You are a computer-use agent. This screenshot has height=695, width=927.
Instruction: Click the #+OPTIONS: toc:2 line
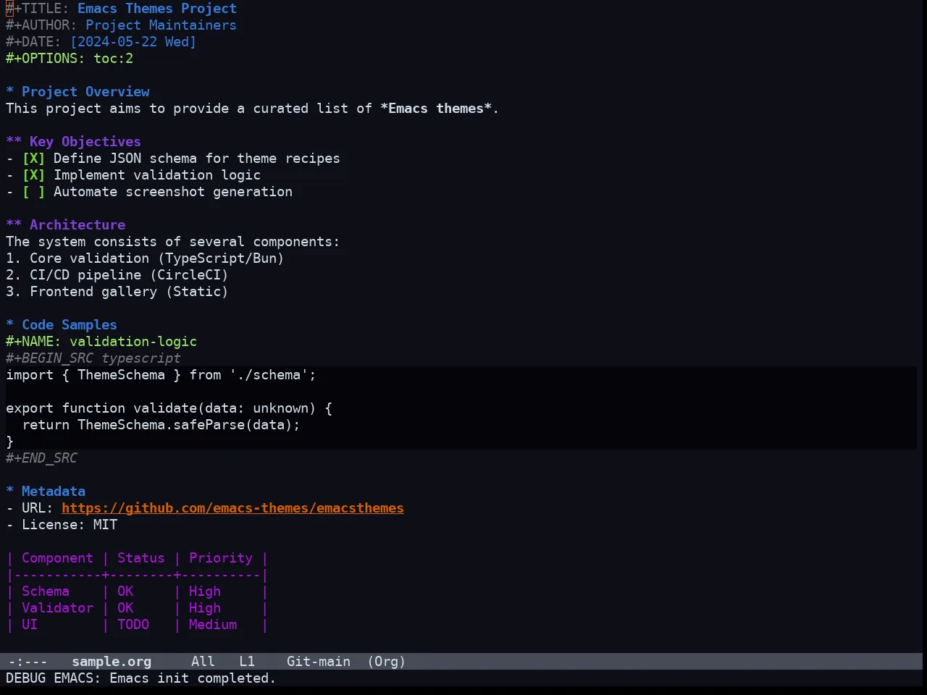point(70,59)
